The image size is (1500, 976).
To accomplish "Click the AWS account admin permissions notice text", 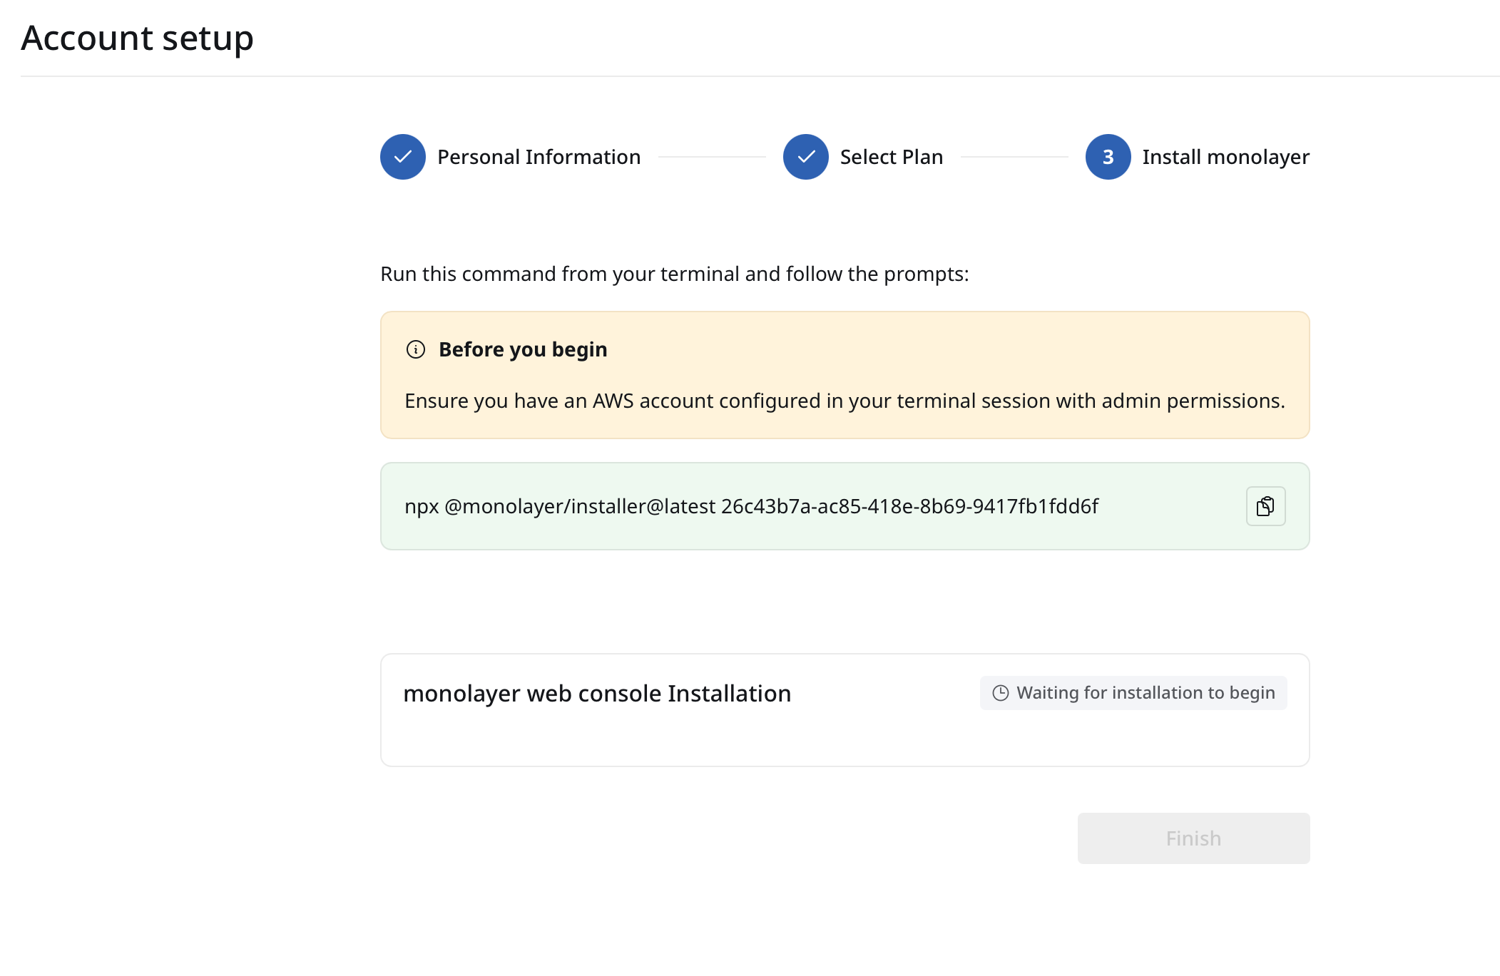I will [845, 401].
